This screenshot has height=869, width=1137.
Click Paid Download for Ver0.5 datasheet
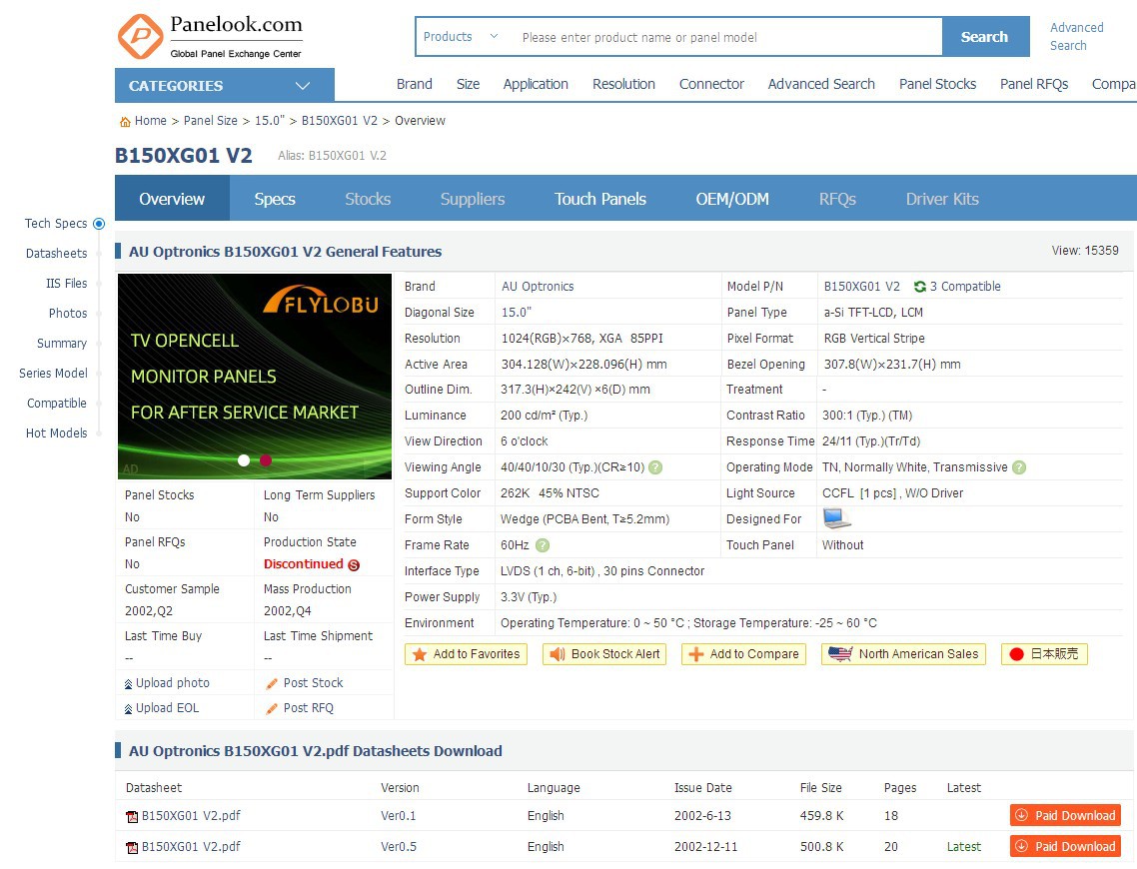[1065, 846]
